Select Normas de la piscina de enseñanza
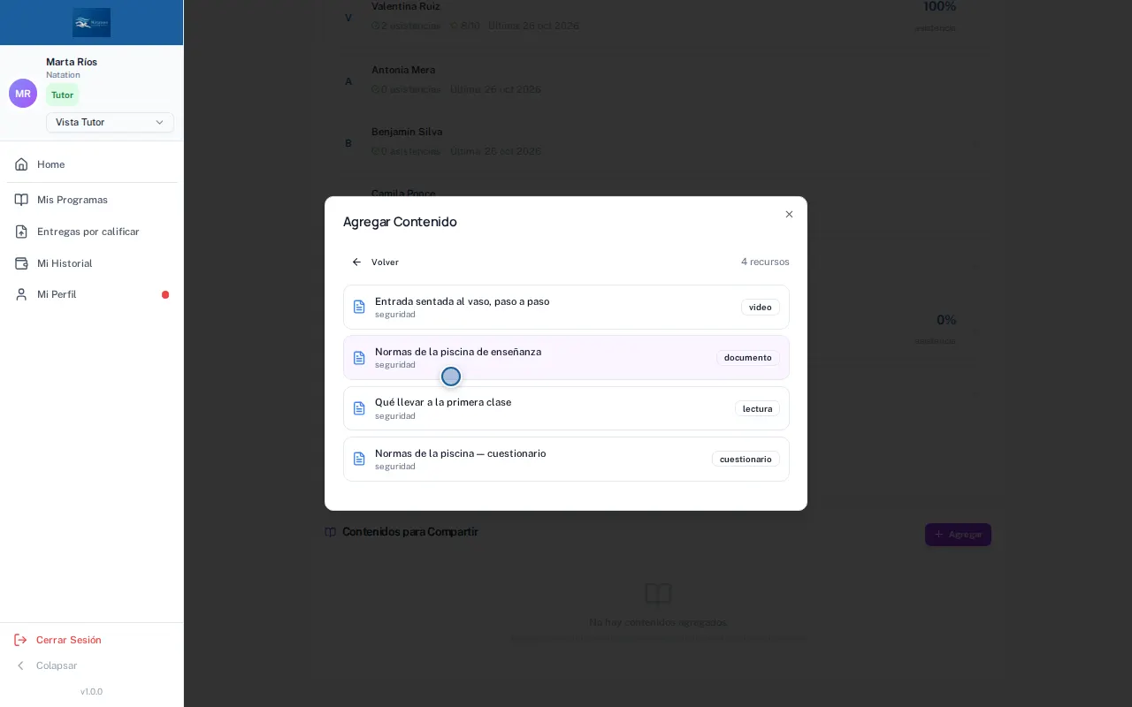 tap(566, 358)
